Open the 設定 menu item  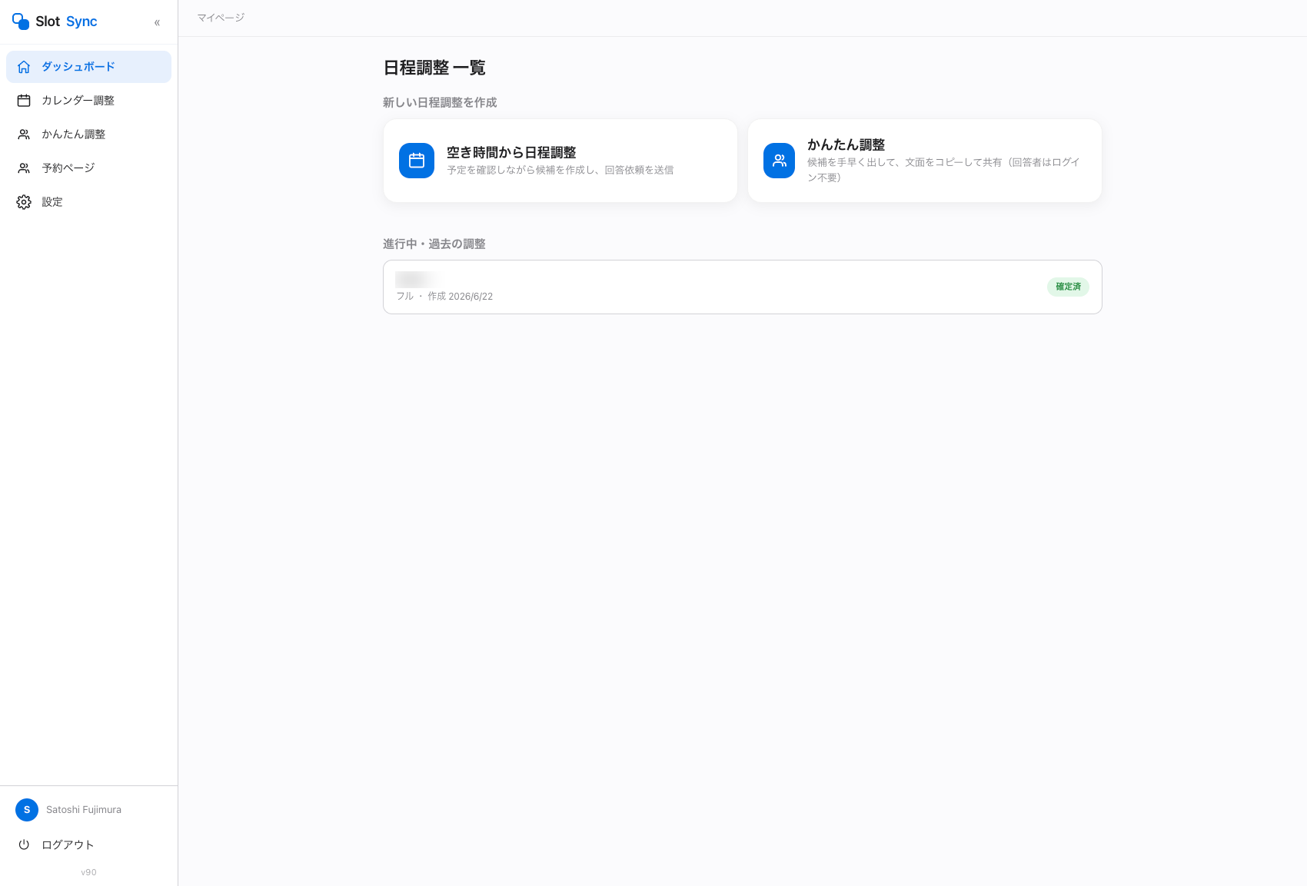click(88, 202)
